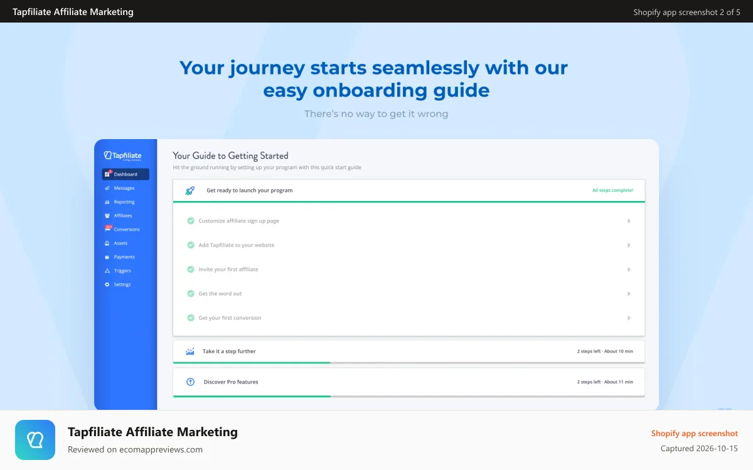Click the Dashboard grid icon

click(x=107, y=174)
